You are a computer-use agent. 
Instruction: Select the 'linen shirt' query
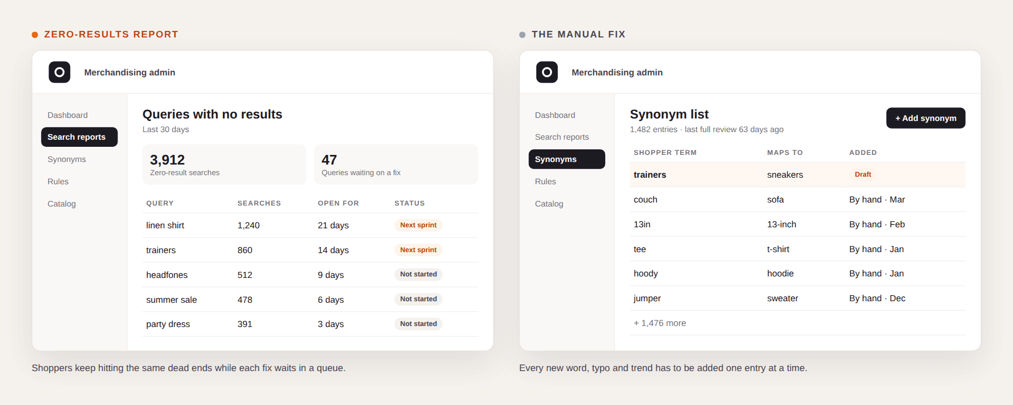[x=165, y=225]
